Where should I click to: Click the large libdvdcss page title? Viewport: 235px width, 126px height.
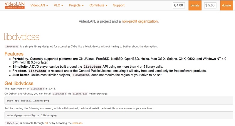tap(22, 37)
